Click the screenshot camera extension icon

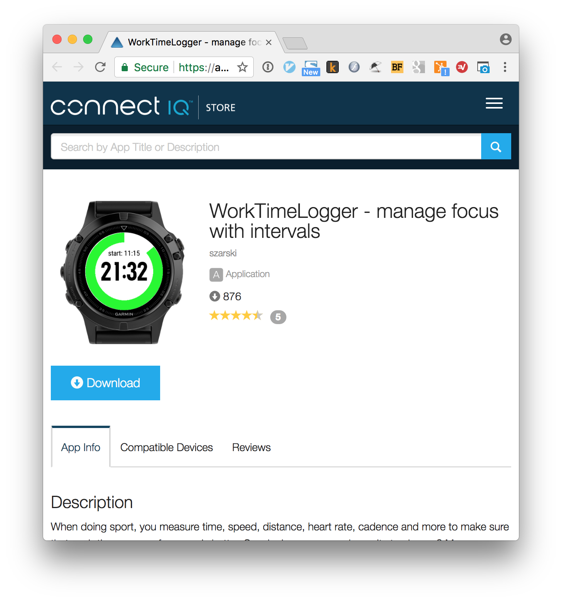(x=483, y=67)
